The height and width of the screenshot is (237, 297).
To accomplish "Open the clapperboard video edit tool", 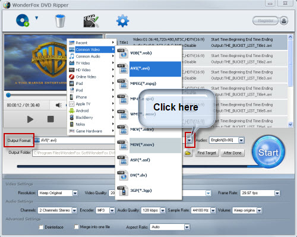I will click(91, 21).
